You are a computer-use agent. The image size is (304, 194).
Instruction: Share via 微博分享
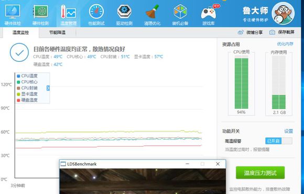click(250, 32)
